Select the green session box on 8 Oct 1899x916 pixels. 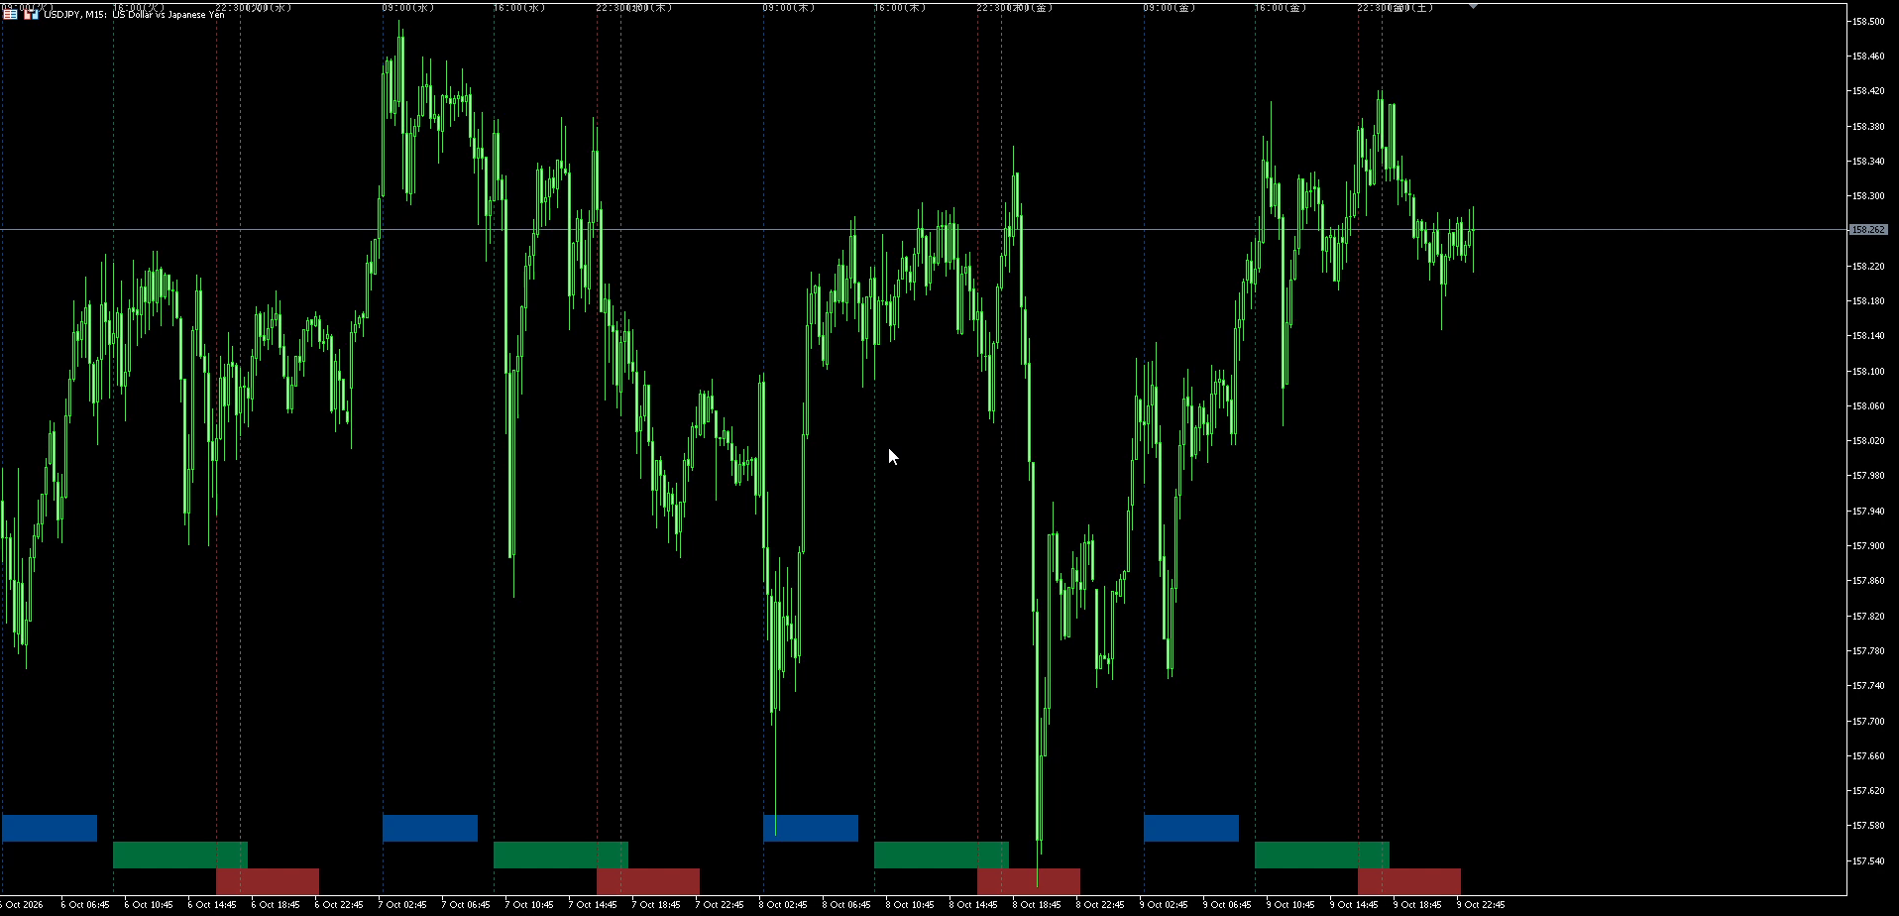coord(942,855)
